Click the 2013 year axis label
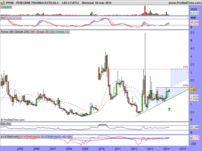Viewport: 202px width, 151px height. [150, 149]
